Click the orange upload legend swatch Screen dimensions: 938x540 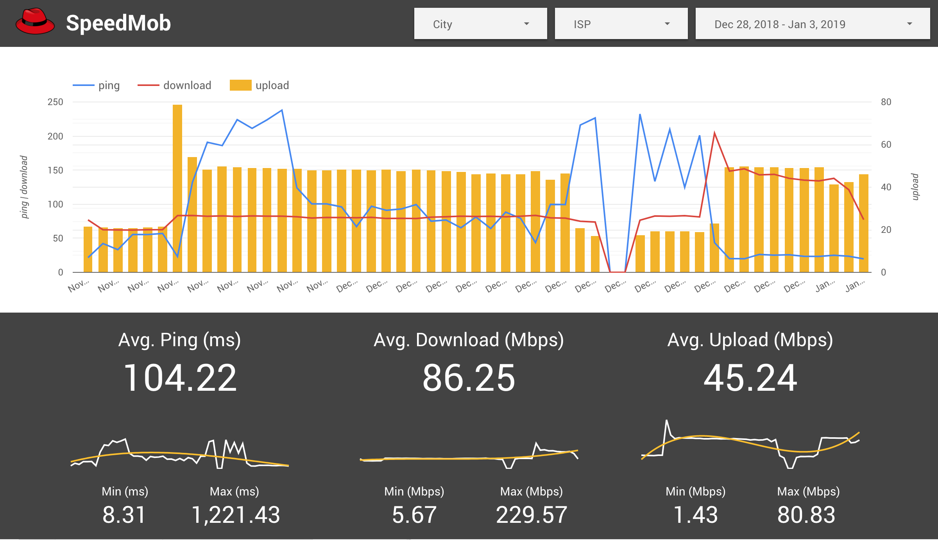pos(240,85)
